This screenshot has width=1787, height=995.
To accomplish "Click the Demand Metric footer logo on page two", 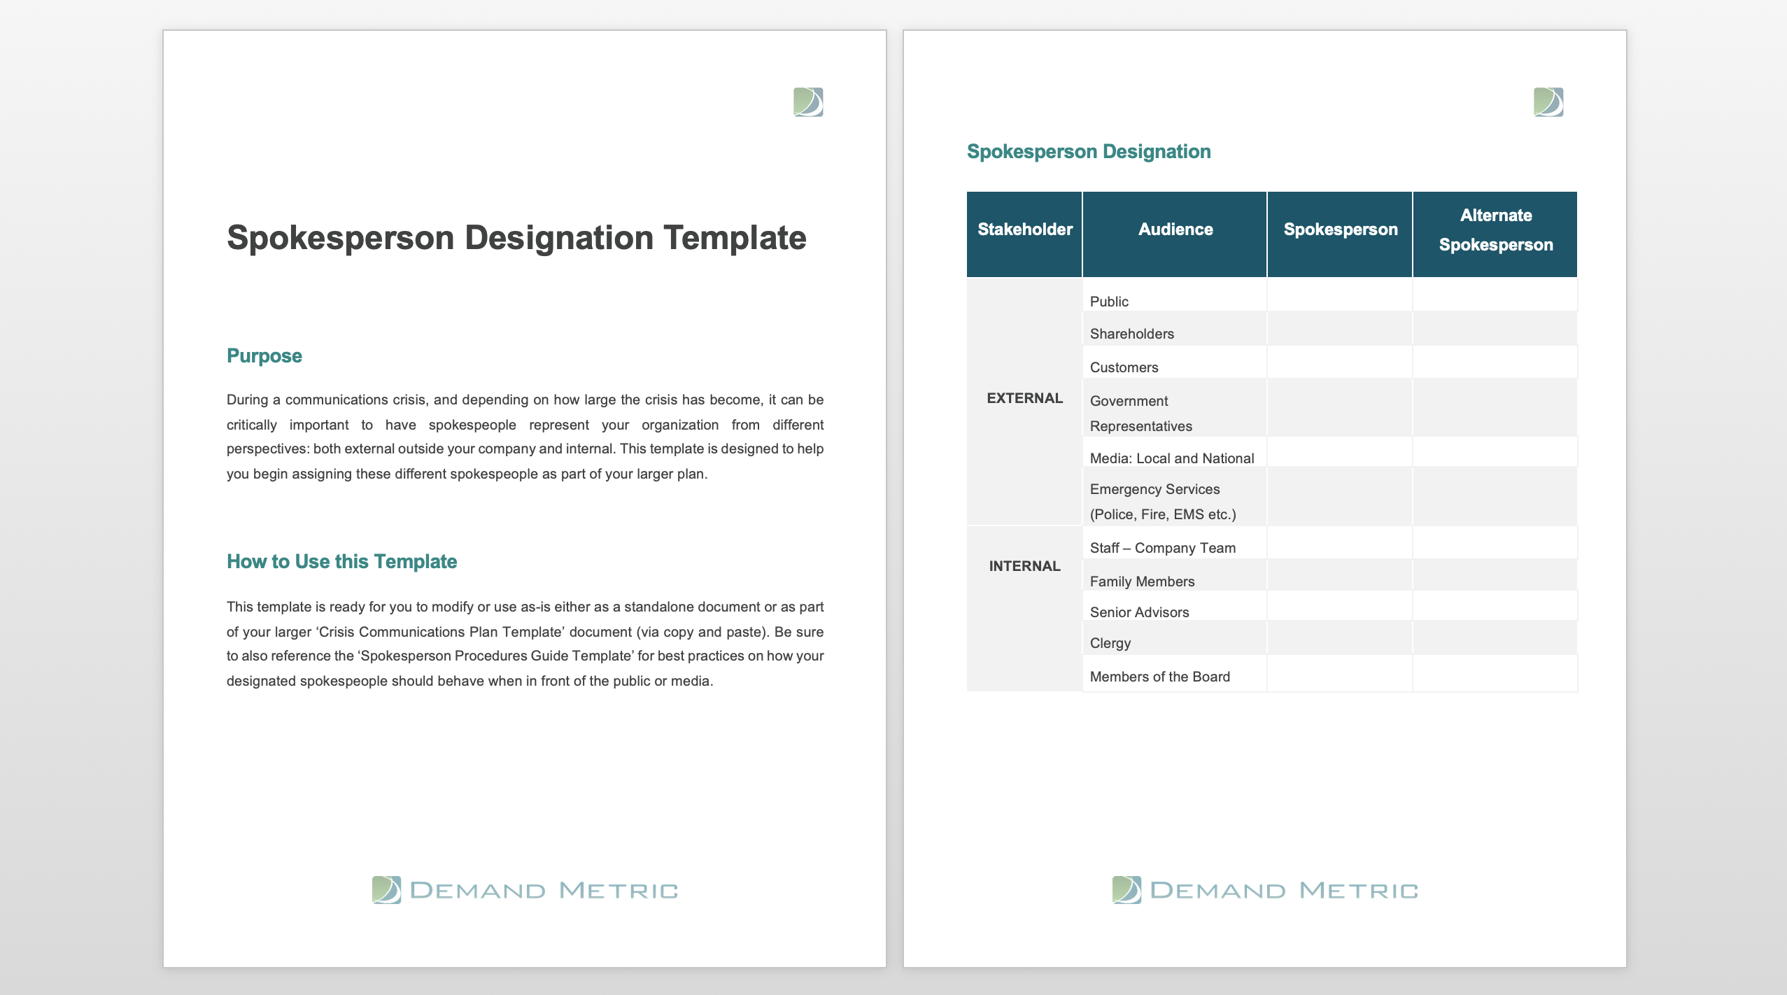I will tap(1265, 890).
